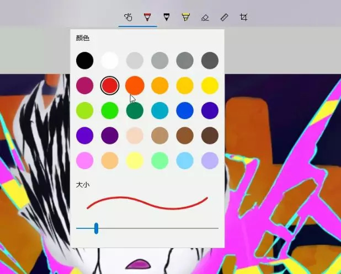Pick the pastel sky blue swatch
This screenshot has height=274, width=341.
pyautogui.click(x=185, y=160)
